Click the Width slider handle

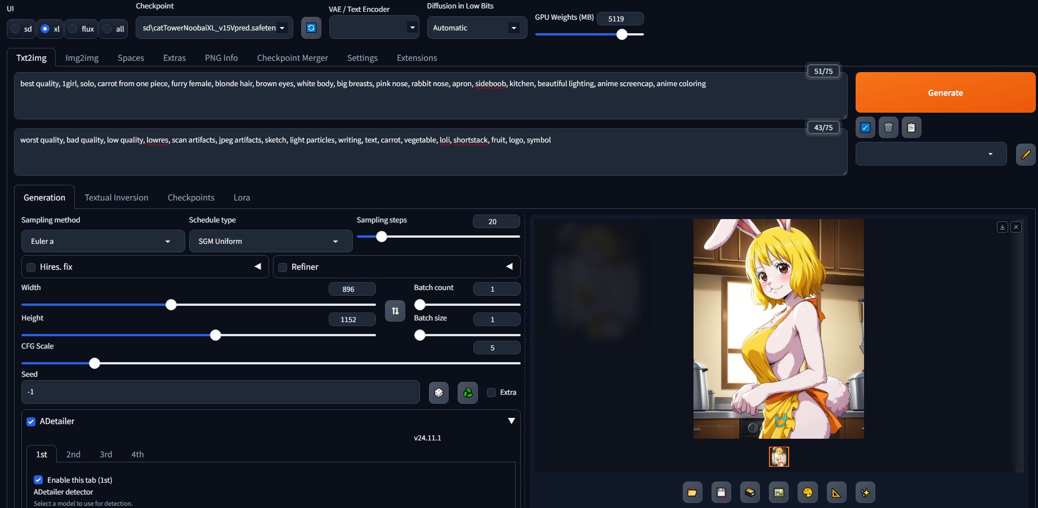tap(171, 305)
